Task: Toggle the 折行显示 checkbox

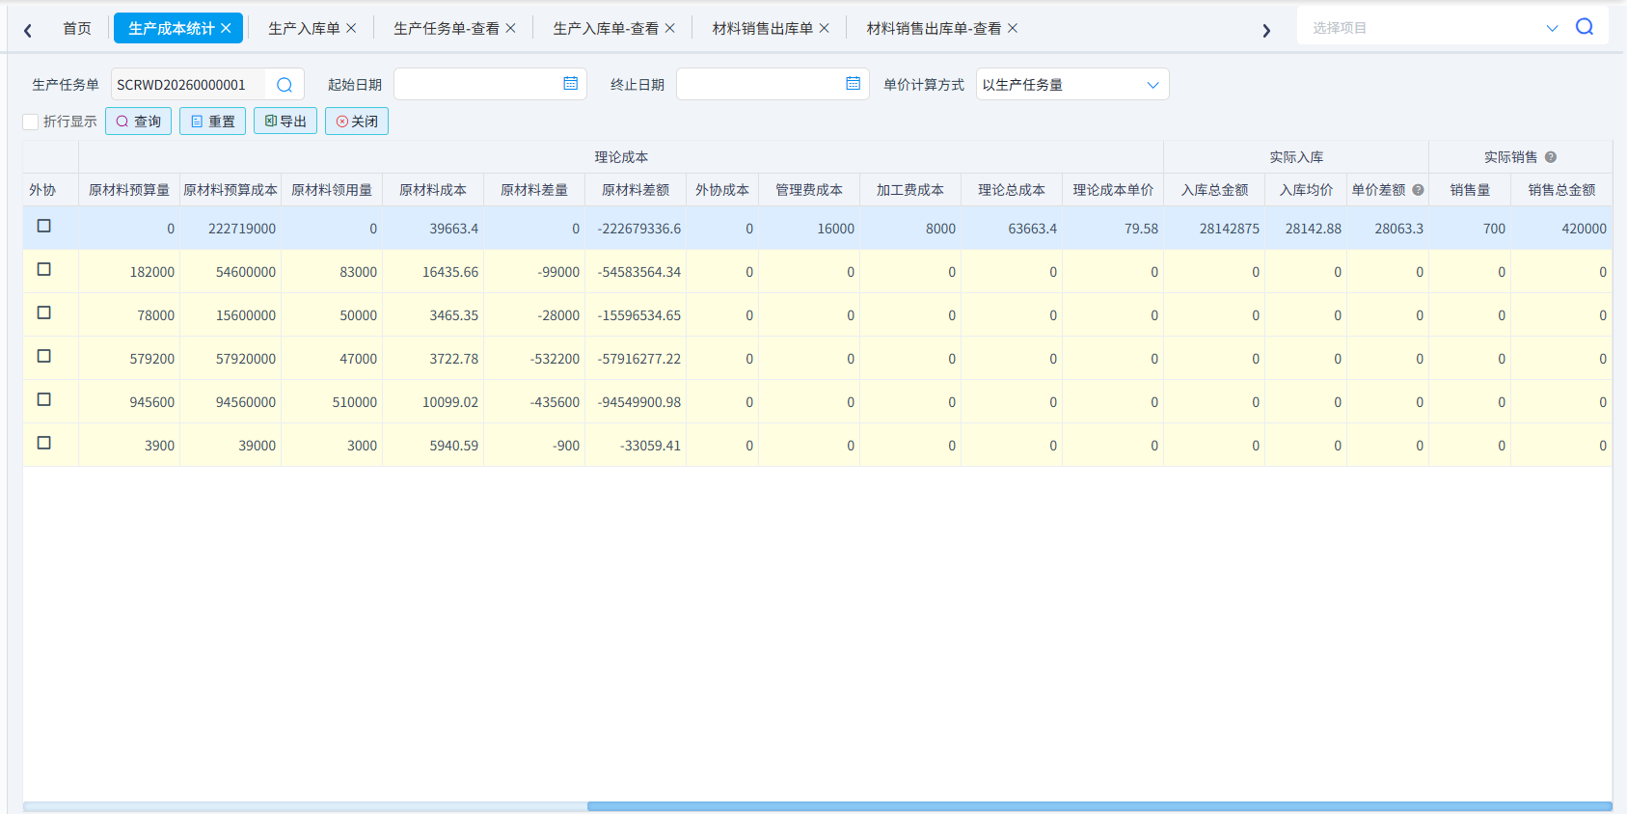Action: point(31,122)
